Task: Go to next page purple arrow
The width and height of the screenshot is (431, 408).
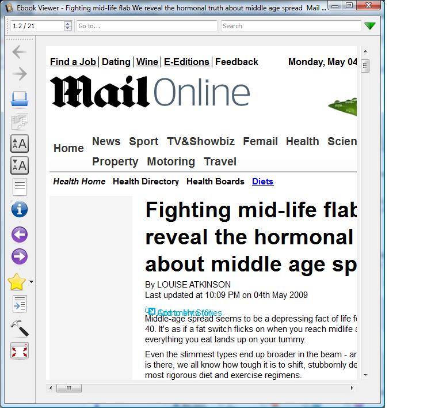Action: pos(19,256)
